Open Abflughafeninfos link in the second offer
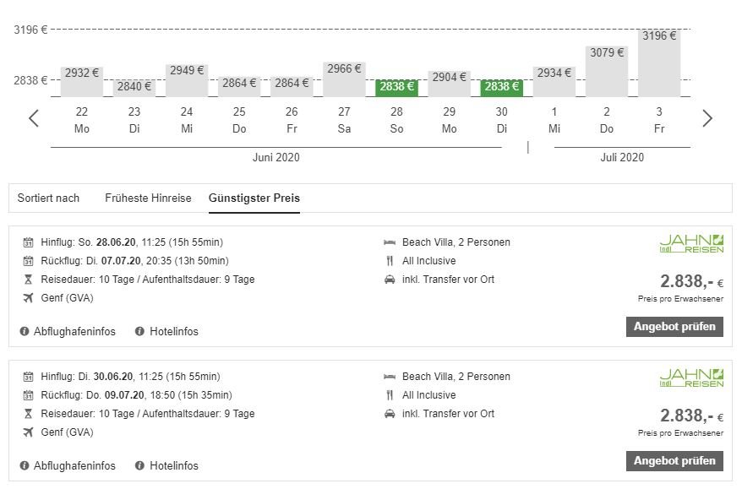 74,465
